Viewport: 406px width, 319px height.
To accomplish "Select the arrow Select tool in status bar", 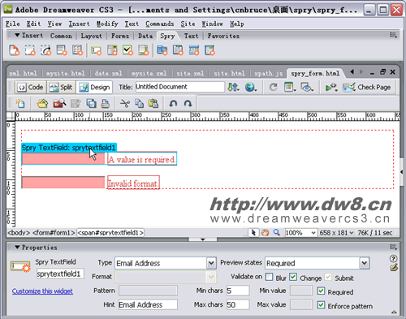I will coord(253,232).
